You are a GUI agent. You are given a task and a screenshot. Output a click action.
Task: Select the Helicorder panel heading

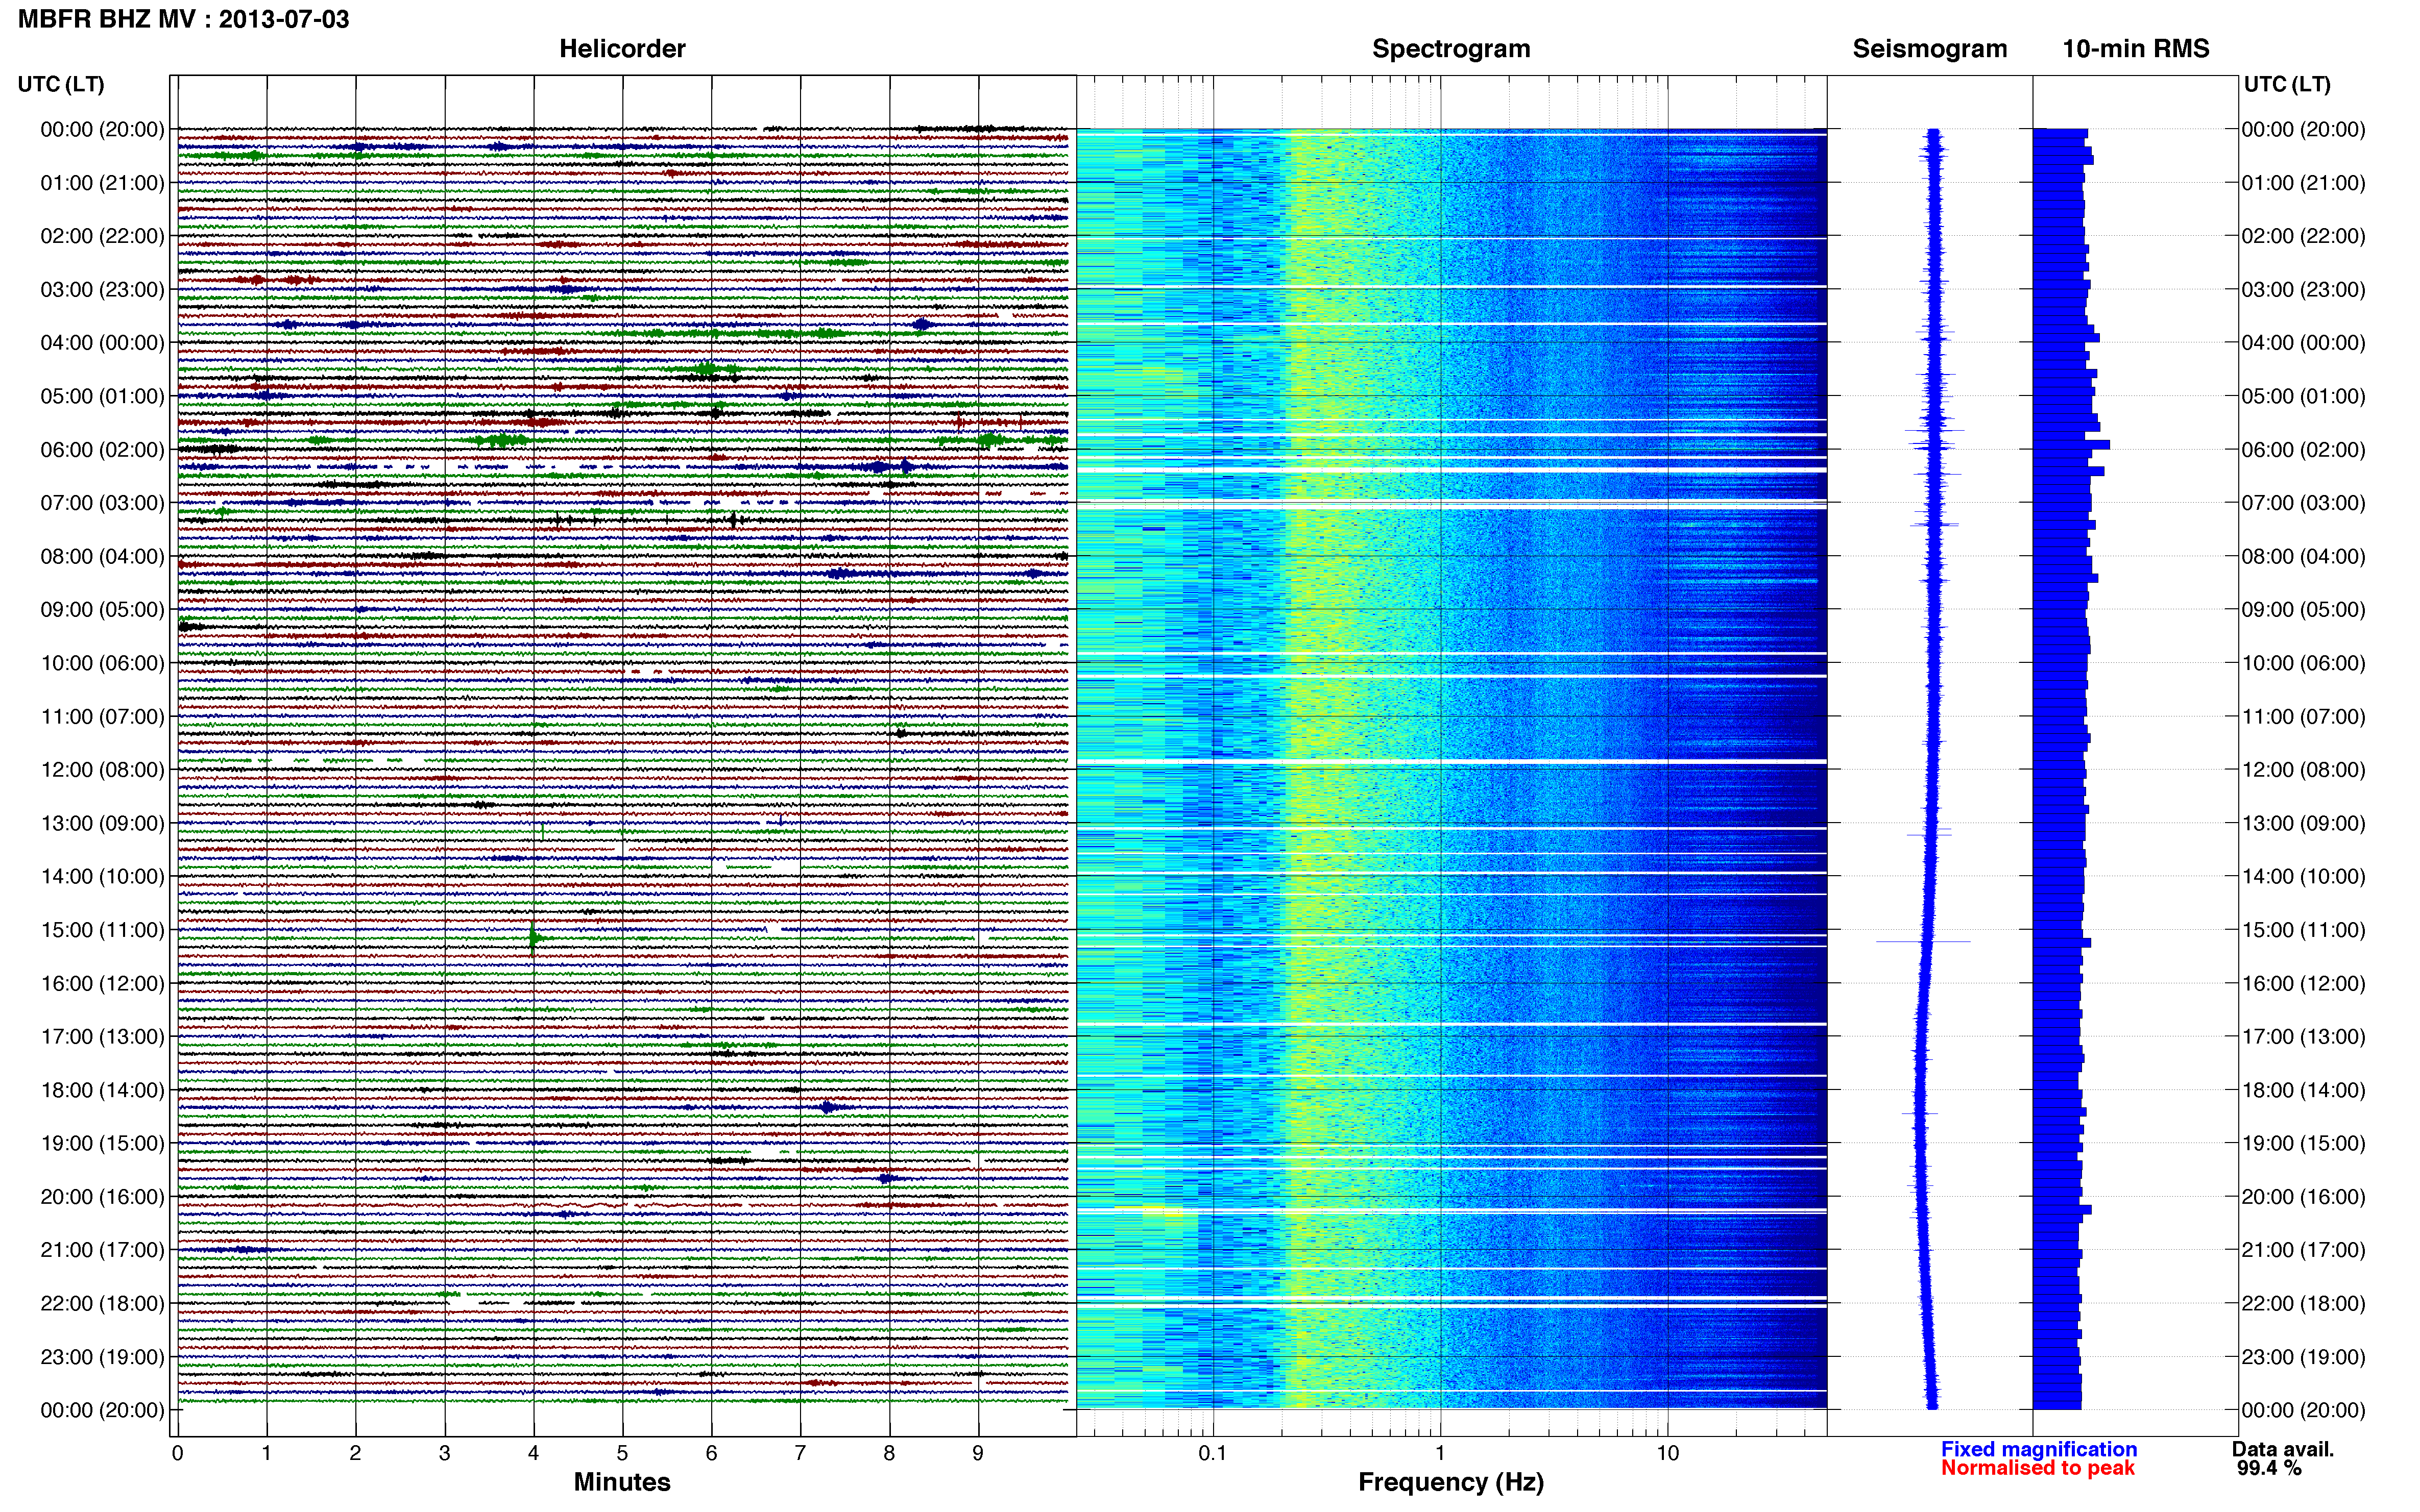(622, 49)
